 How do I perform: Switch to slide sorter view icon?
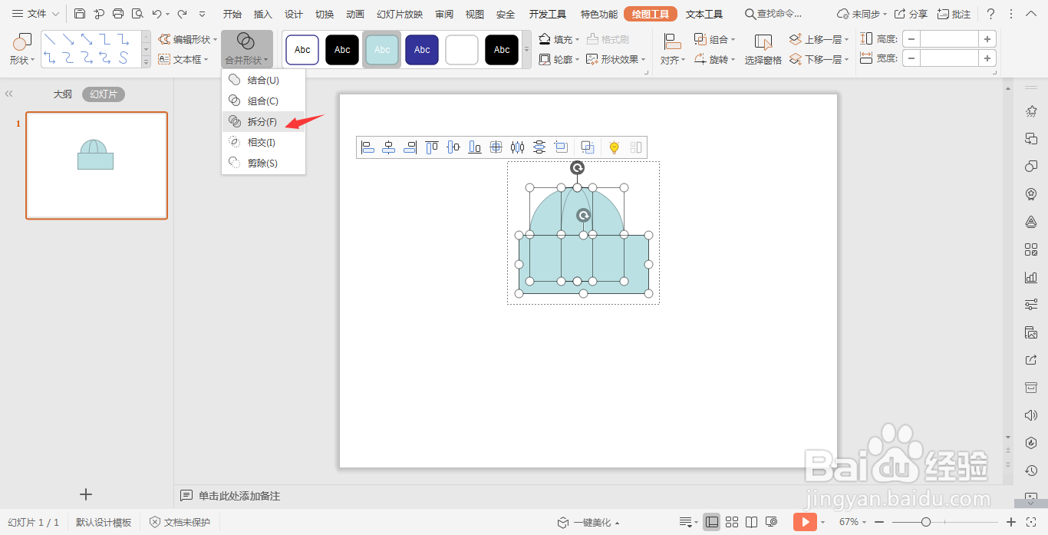coord(732,522)
